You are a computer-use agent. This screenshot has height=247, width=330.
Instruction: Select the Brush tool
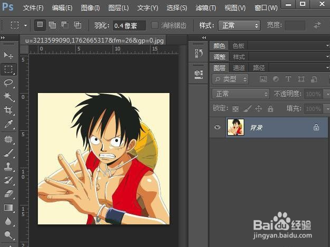coord(8,153)
